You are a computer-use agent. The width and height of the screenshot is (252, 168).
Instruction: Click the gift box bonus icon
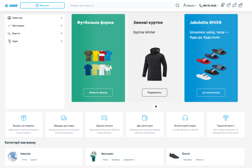coord(23,118)
